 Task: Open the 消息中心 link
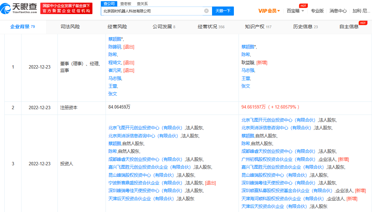[338, 11]
